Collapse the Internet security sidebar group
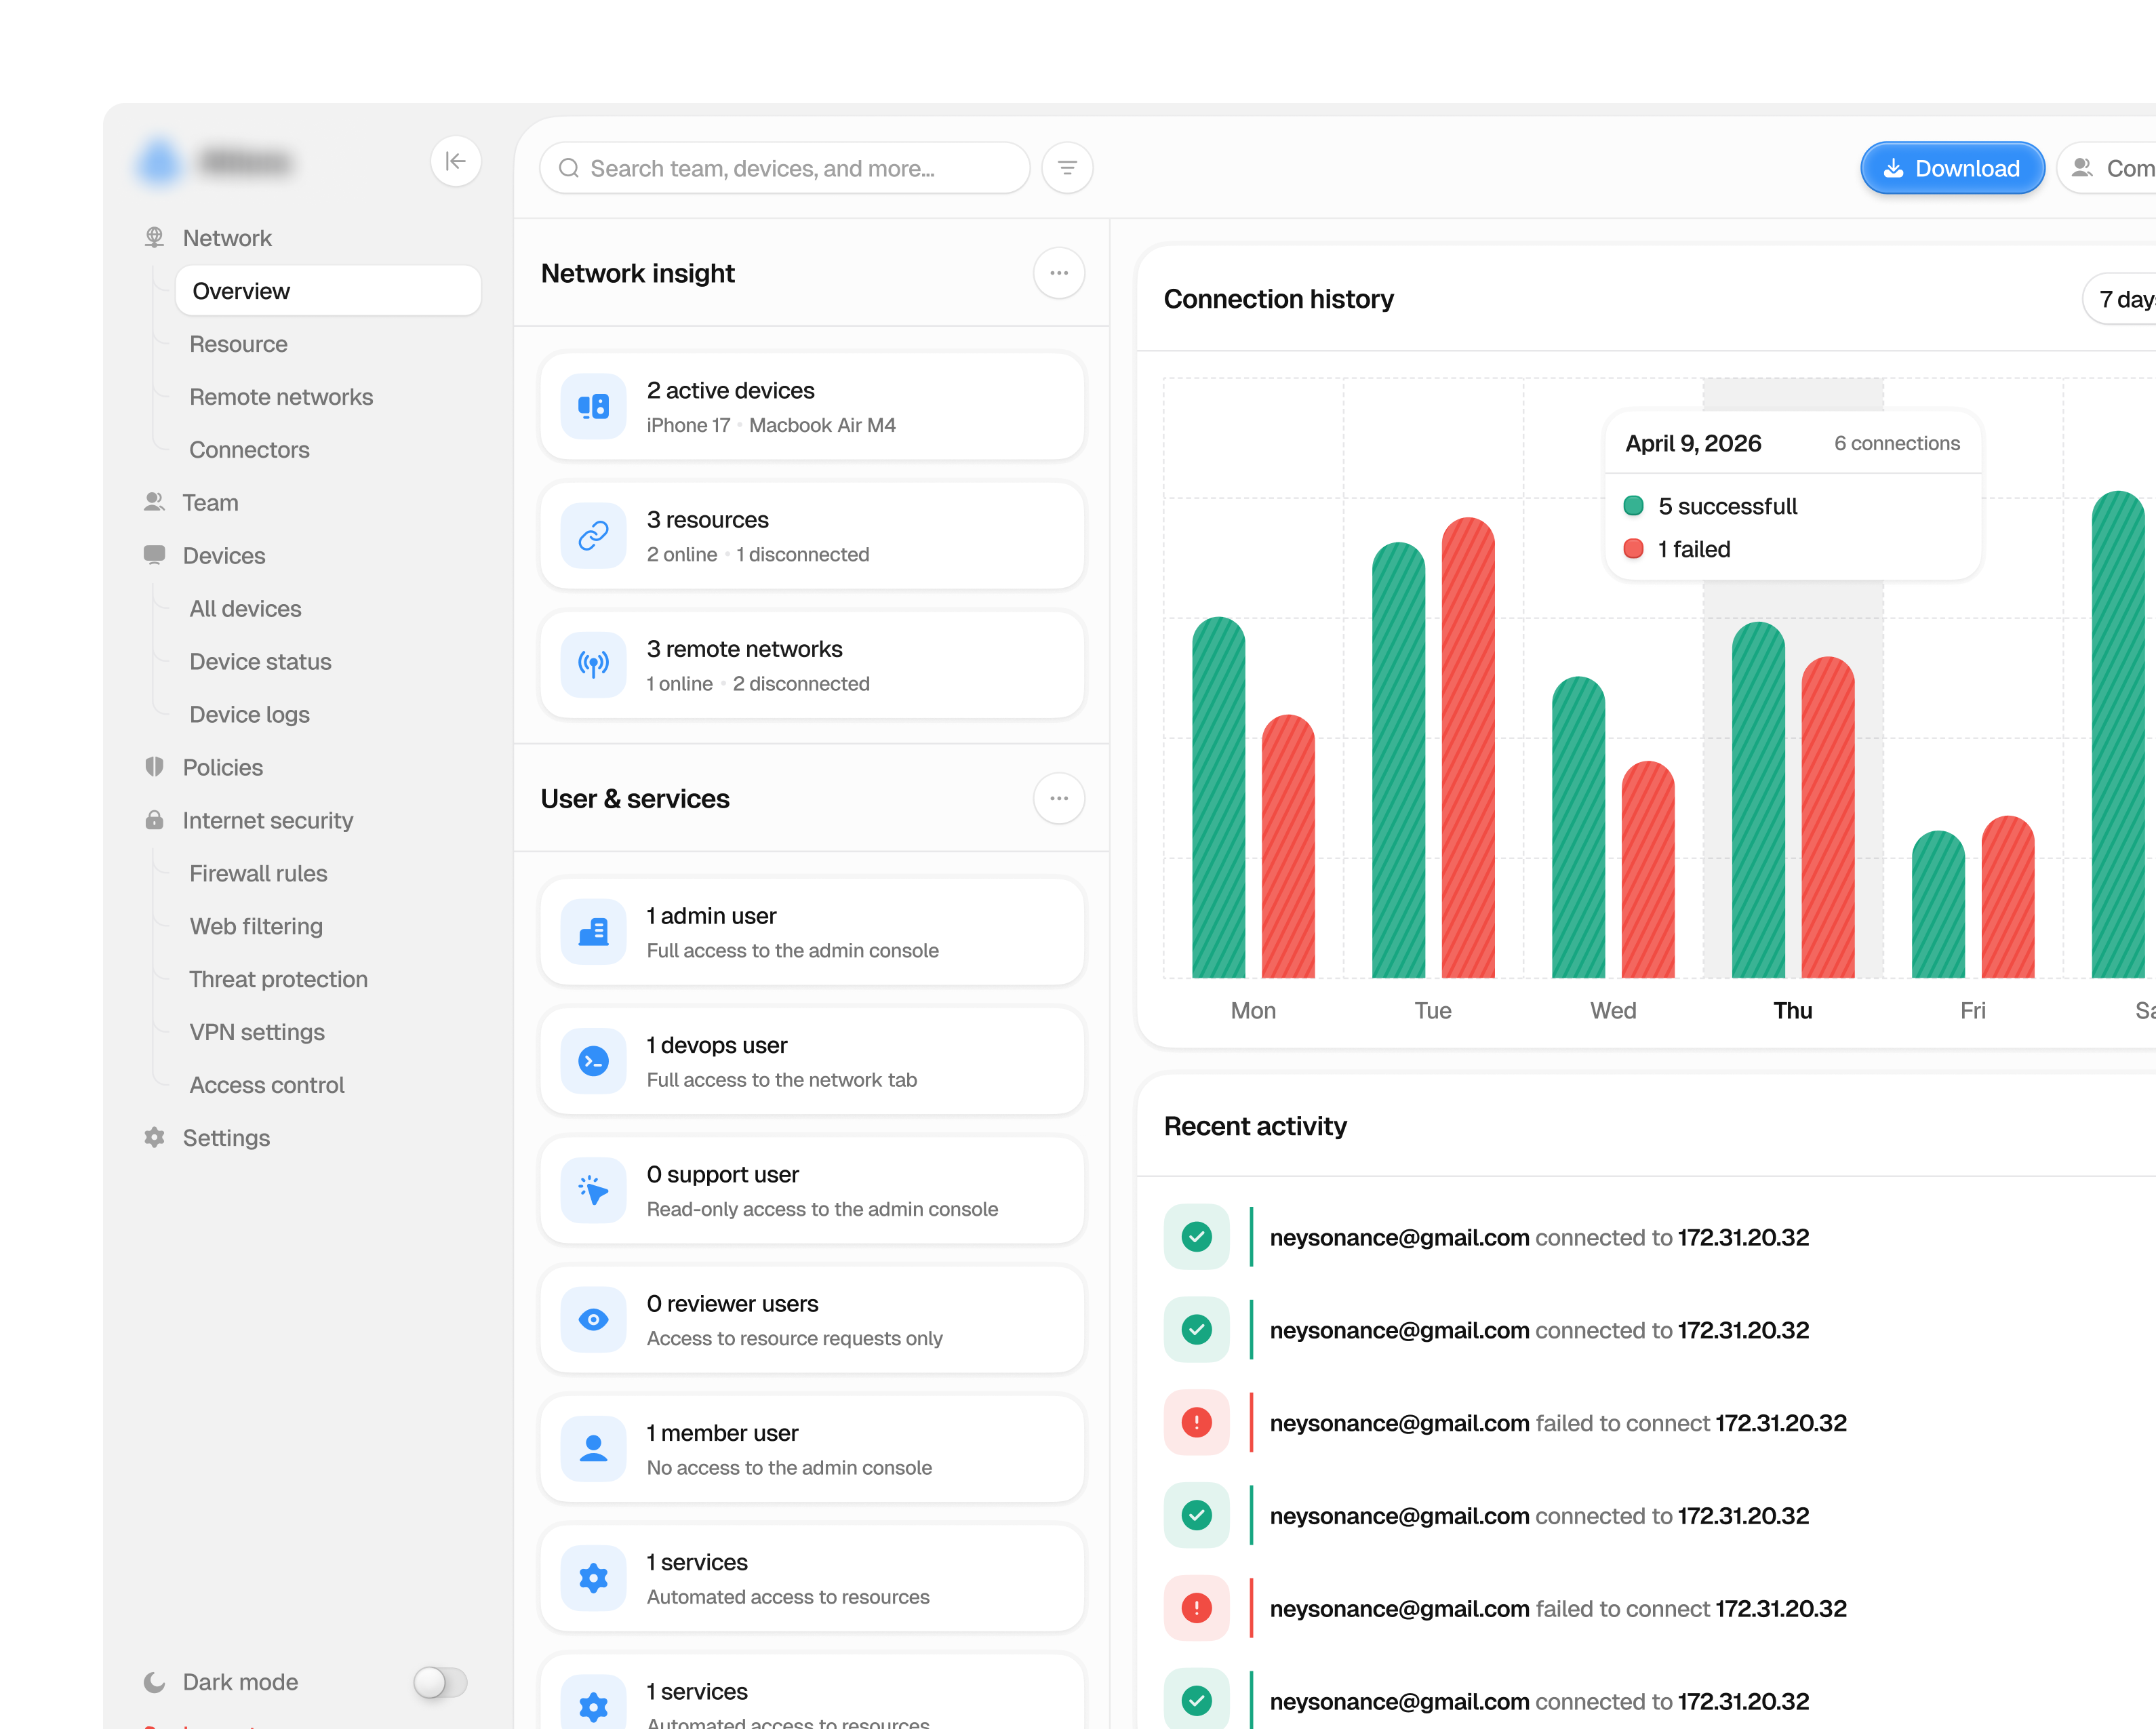This screenshot has width=2156, height=1729. [x=267, y=820]
